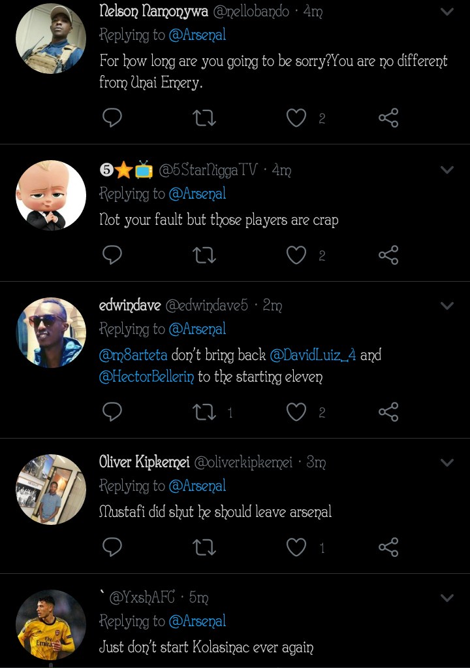This screenshot has width=470, height=668.
Task: Open the chevron menu on @YxshAFC's tweet
Action: tap(447, 598)
